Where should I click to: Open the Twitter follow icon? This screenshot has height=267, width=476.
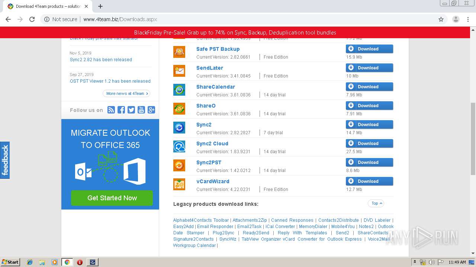[x=131, y=110]
